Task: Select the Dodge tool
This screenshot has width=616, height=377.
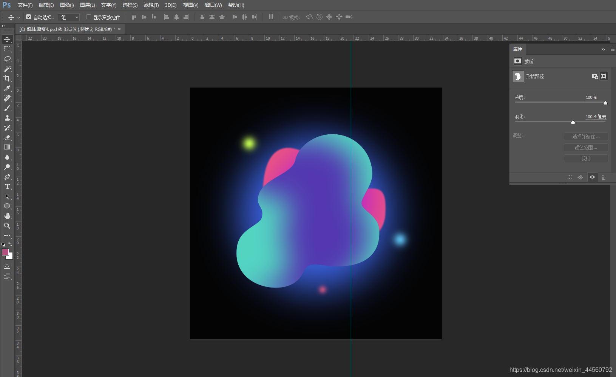Action: (7, 167)
